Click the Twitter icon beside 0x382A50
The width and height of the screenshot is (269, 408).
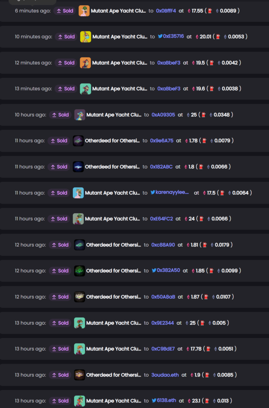[154, 270]
